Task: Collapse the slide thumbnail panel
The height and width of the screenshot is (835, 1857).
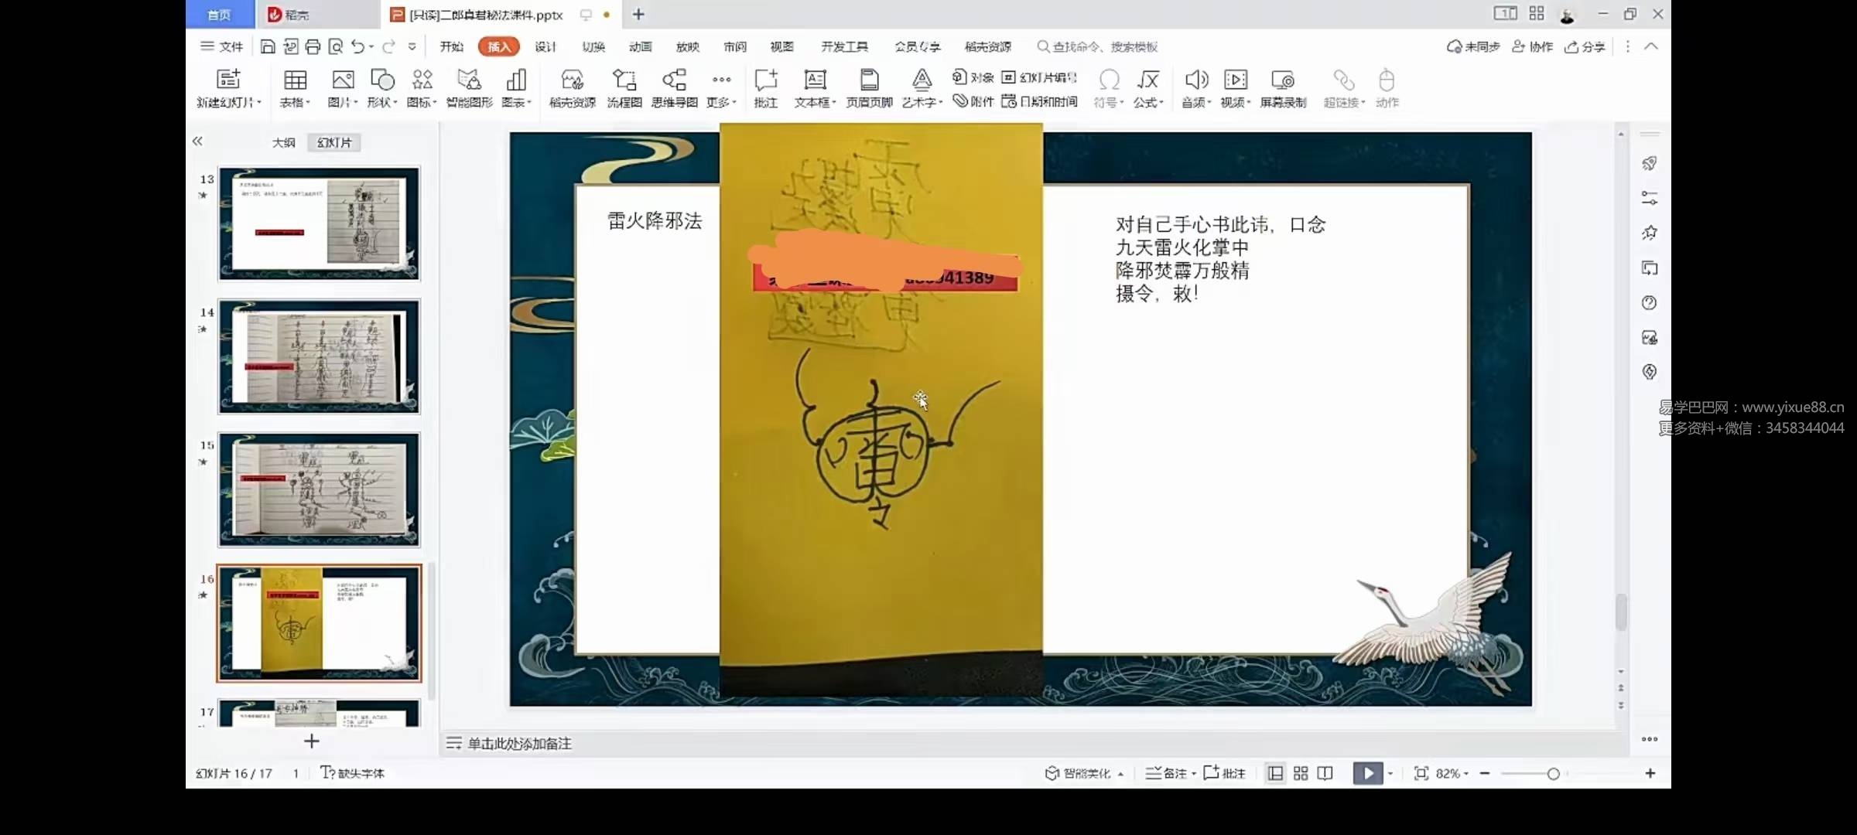Action: pyautogui.click(x=197, y=141)
